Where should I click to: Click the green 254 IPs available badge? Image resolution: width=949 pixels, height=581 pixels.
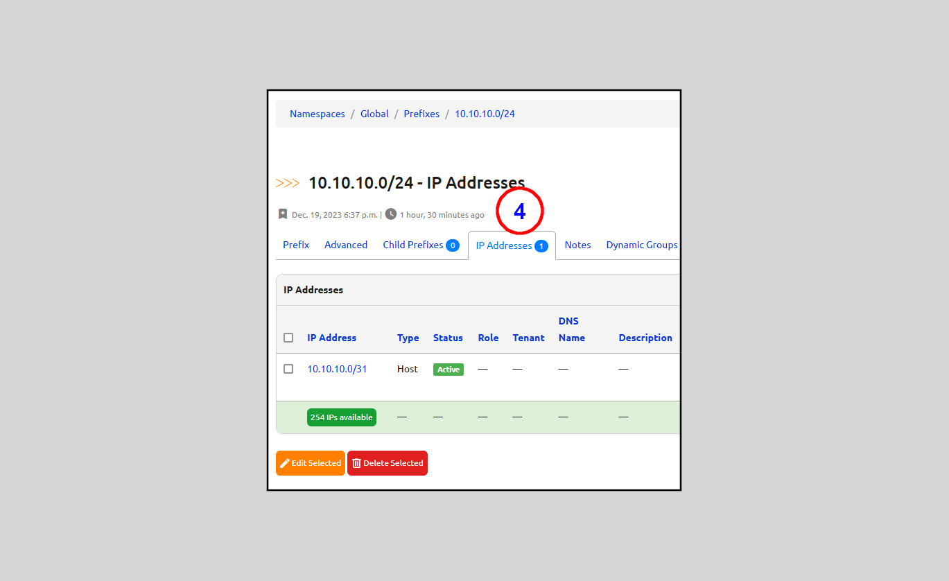tap(342, 417)
